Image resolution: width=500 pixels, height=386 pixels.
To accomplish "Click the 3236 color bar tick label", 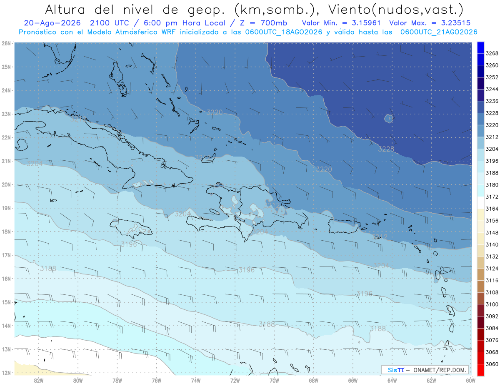I will (x=492, y=101).
